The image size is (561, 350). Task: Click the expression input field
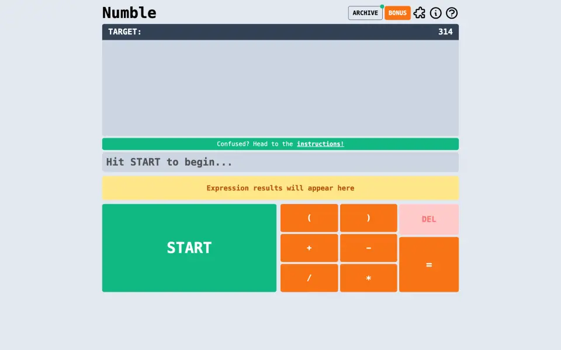pos(280,162)
